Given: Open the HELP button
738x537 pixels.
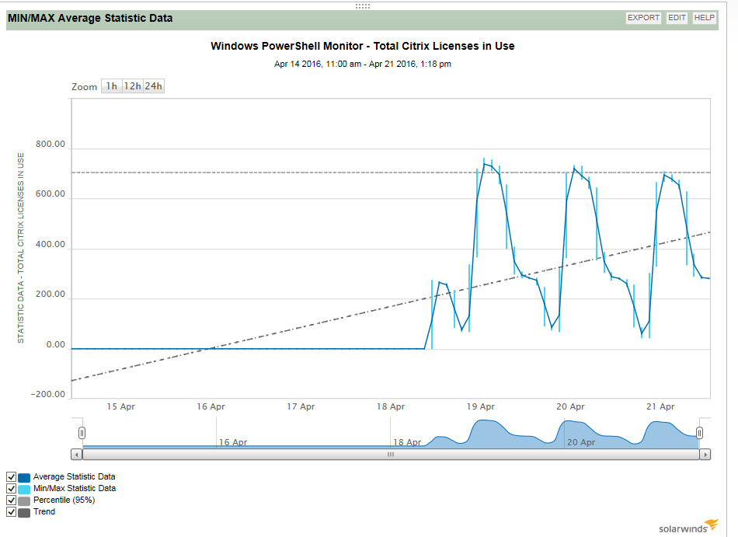Looking at the screenshot, I should pyautogui.click(x=704, y=18).
